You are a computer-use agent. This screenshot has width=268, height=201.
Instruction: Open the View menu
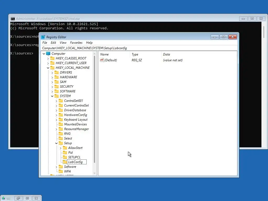[x=63, y=43]
